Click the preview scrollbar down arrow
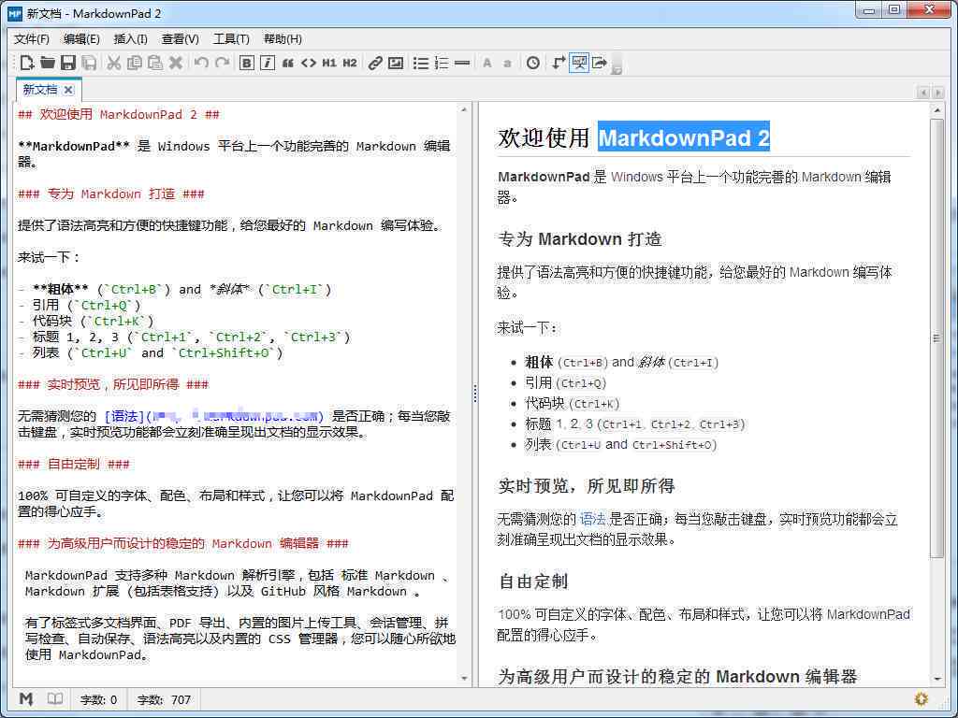 [937, 679]
